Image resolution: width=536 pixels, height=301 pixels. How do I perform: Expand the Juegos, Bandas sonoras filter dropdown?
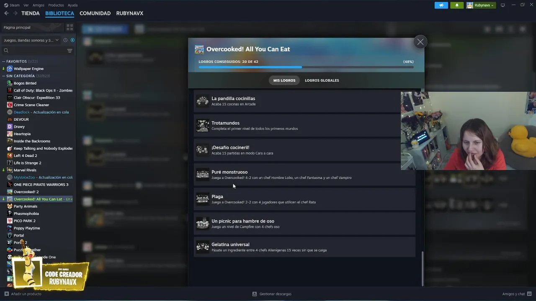coord(31,40)
